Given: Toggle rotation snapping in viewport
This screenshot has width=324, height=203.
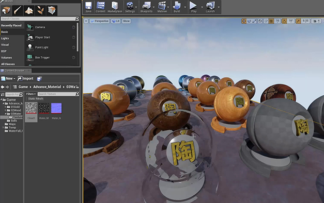Looking at the screenshot, I should (284, 21).
